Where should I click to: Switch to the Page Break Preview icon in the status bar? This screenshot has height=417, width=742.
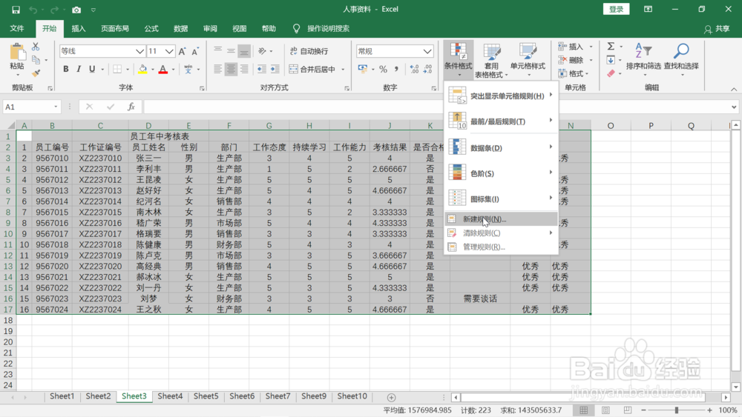(628, 410)
